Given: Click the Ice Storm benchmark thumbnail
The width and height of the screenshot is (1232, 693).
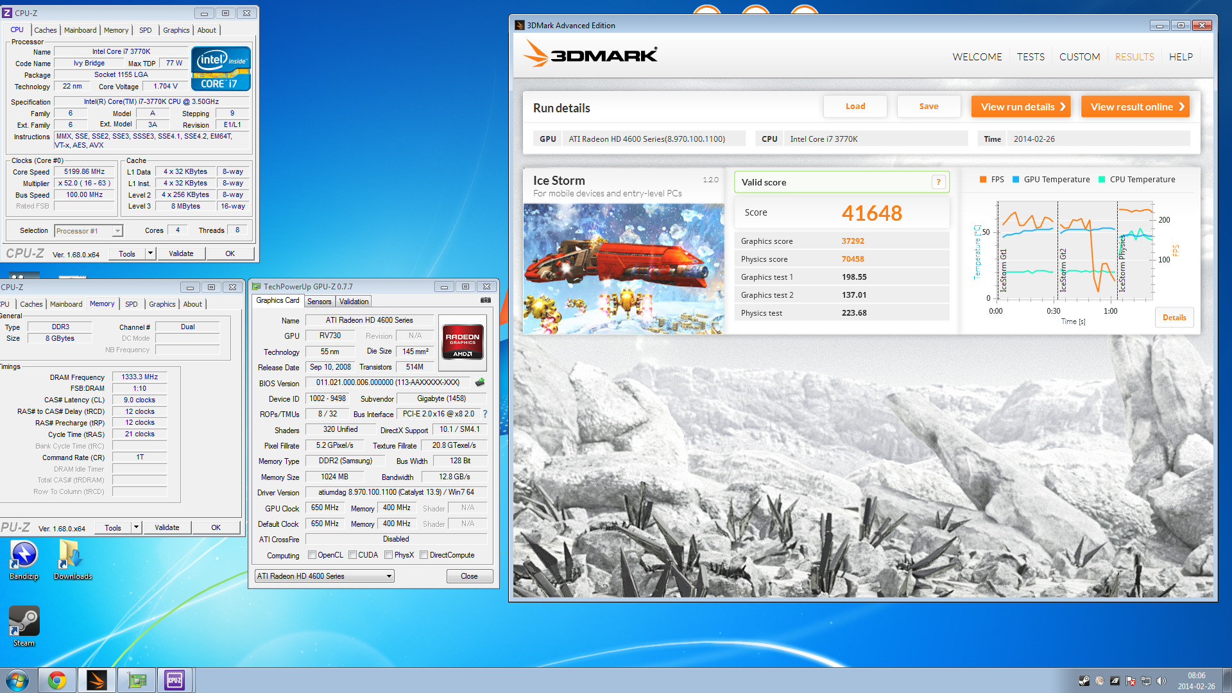Looking at the screenshot, I should pyautogui.click(x=624, y=269).
